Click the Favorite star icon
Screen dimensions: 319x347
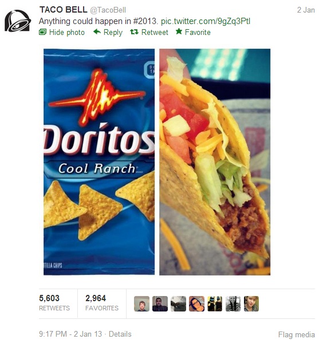pyautogui.click(x=179, y=31)
